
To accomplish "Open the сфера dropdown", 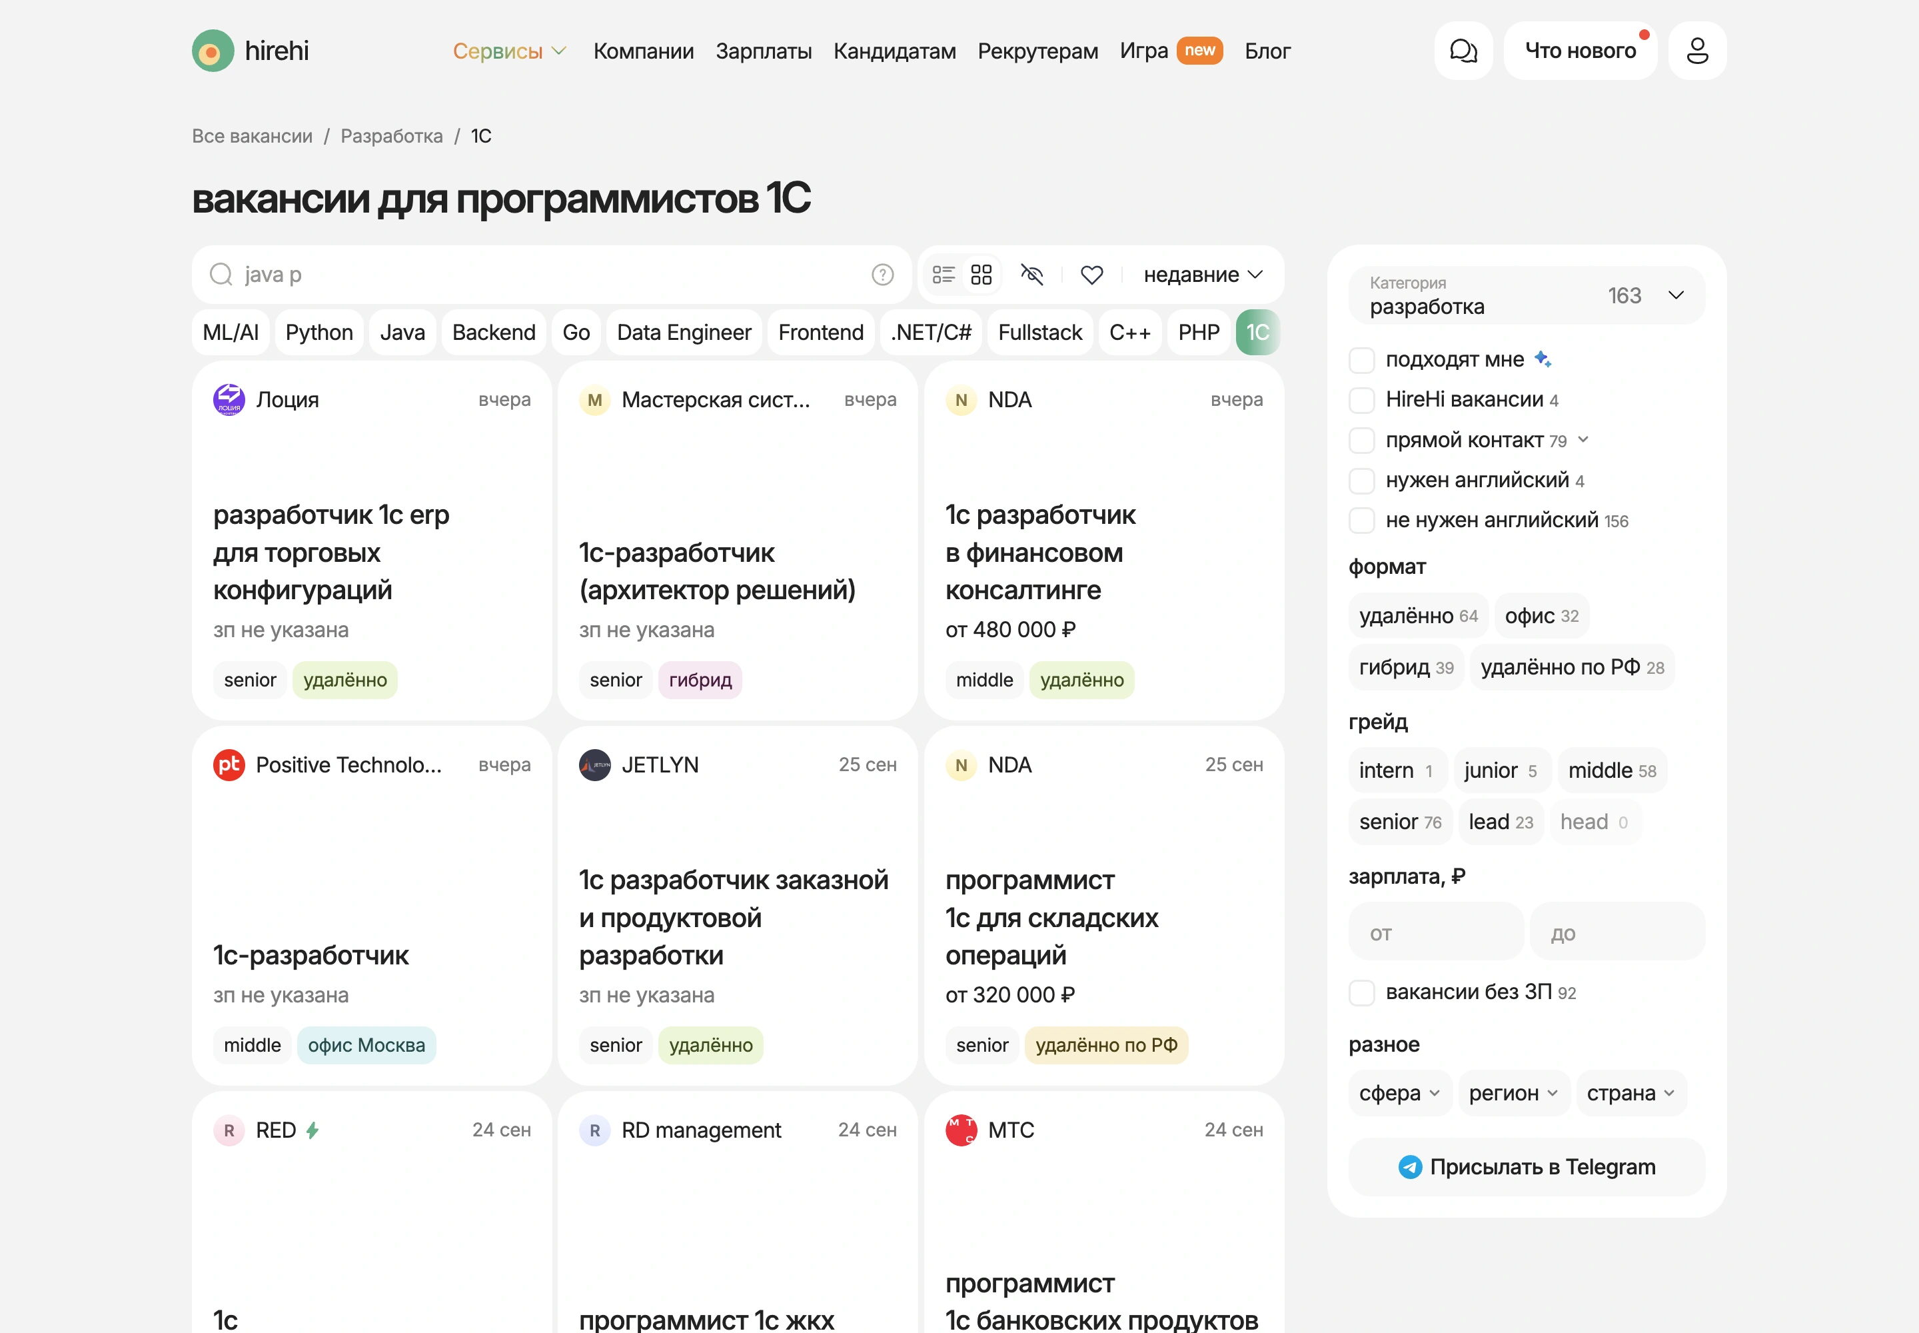I will click(1399, 1093).
